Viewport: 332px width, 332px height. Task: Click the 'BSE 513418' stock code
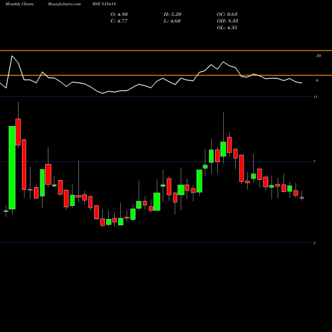pos(104,4)
